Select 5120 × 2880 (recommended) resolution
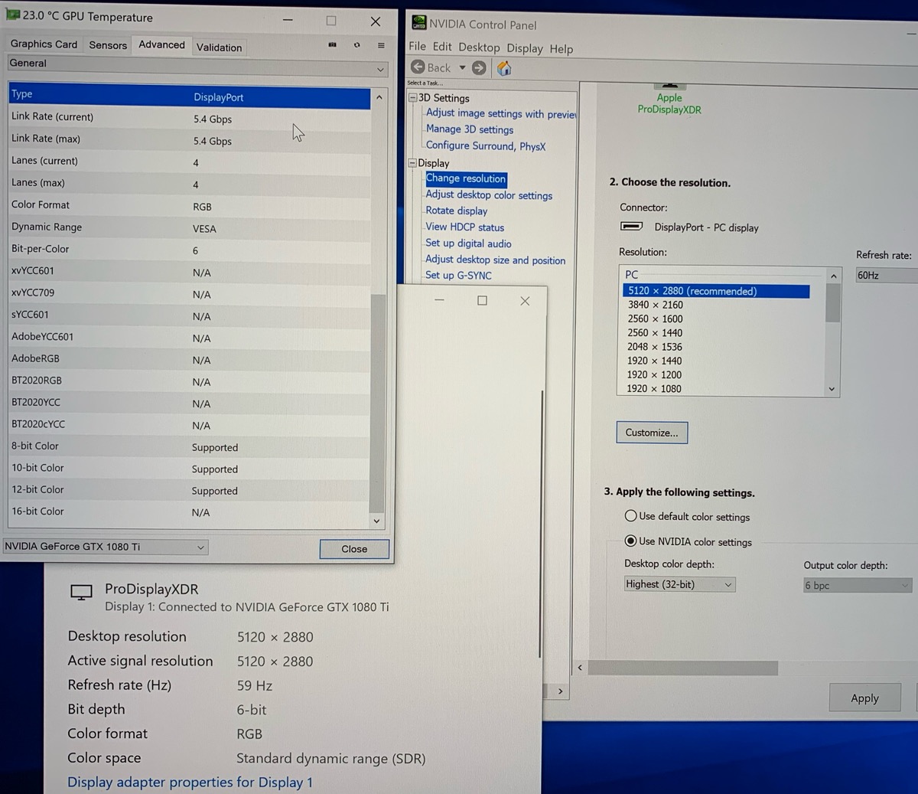 pos(716,291)
